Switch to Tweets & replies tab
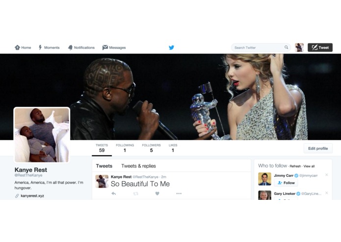 pyautogui.click(x=138, y=166)
